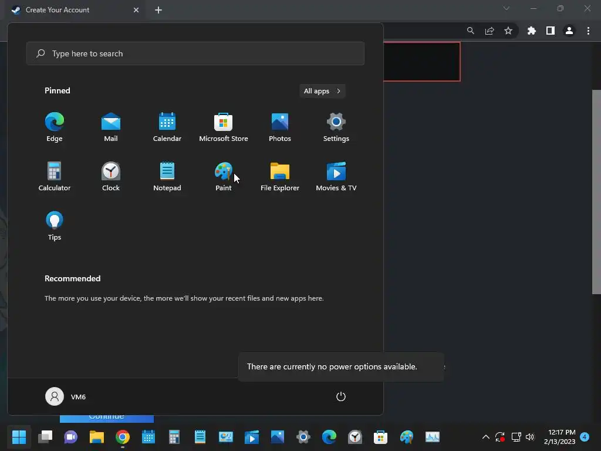The image size is (601, 451).
Task: Launch Notepad from the Pinned section
Action: (x=167, y=176)
